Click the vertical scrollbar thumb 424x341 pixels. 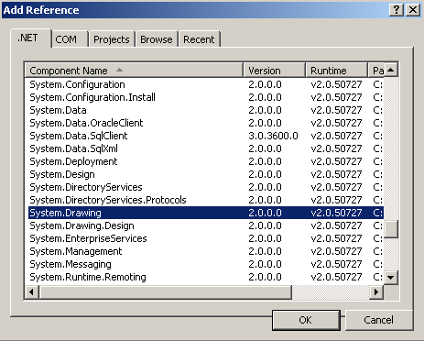(391, 228)
